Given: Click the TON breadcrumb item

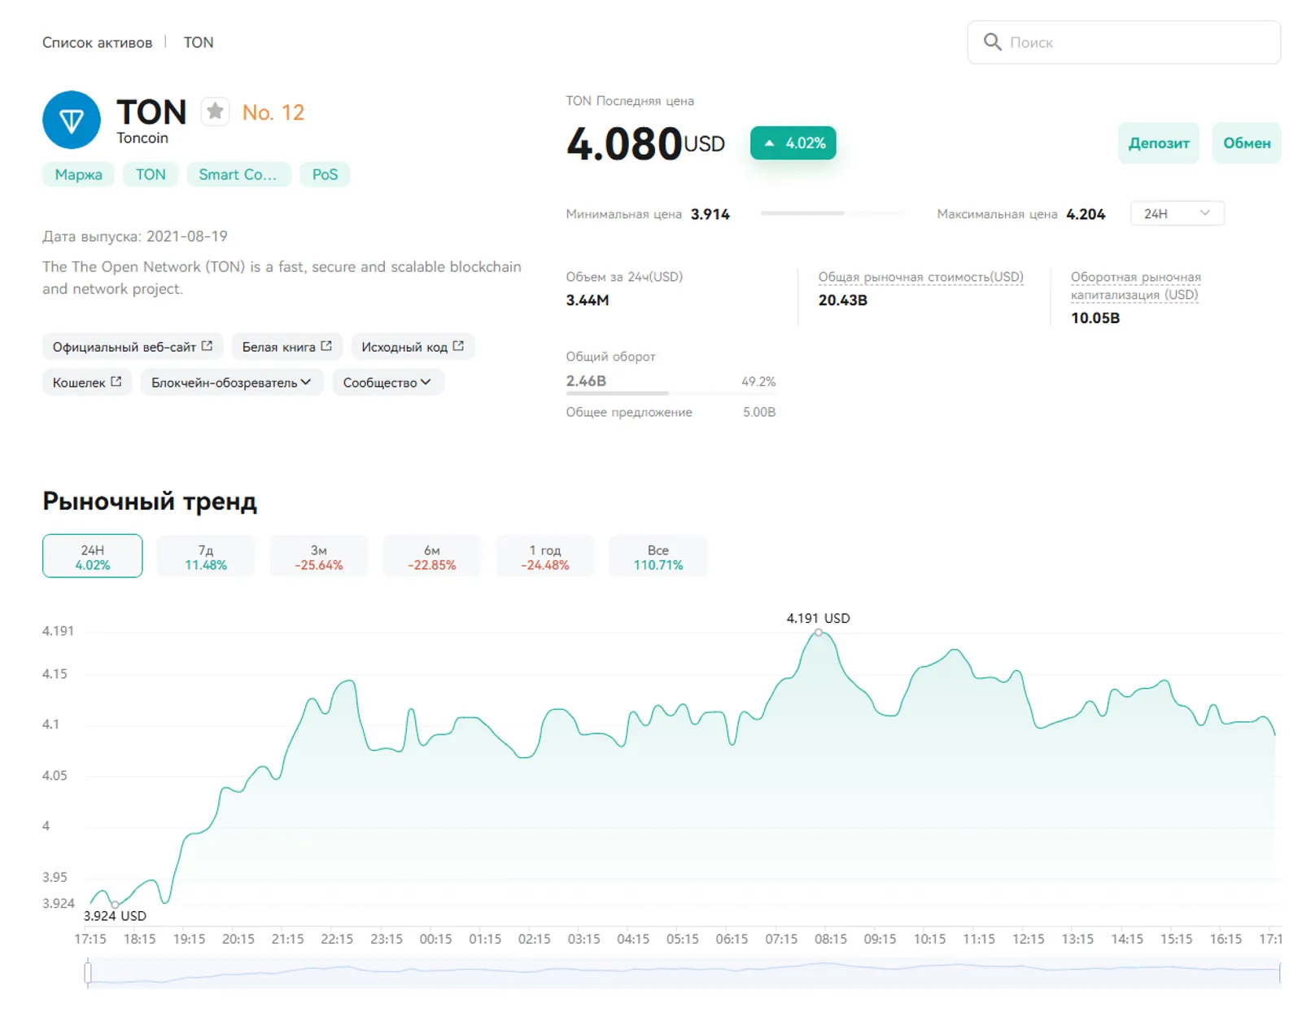Looking at the screenshot, I should tap(199, 42).
